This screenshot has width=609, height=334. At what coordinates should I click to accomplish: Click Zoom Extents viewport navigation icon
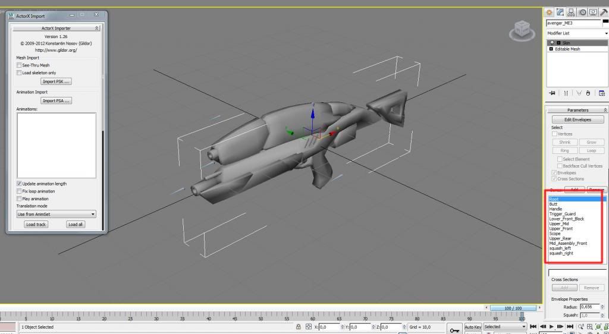599,327
